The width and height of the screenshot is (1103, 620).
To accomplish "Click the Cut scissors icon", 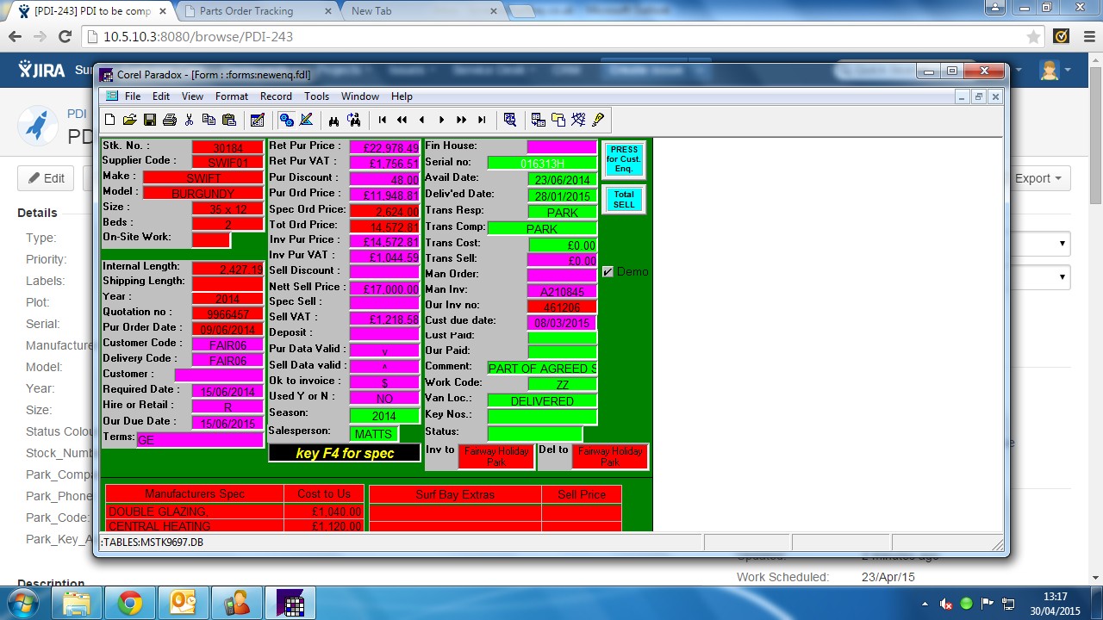I will (x=189, y=120).
